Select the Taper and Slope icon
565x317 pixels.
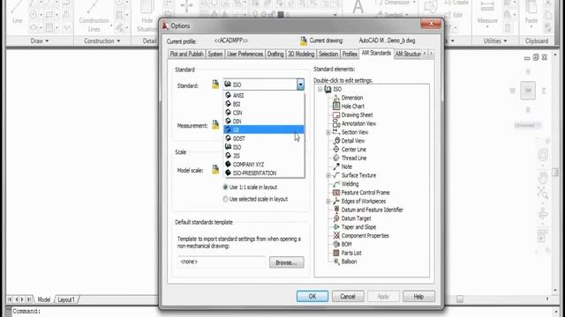point(336,227)
